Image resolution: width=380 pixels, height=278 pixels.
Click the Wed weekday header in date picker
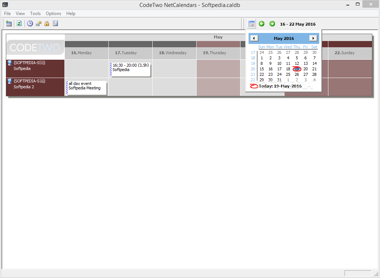288,47
